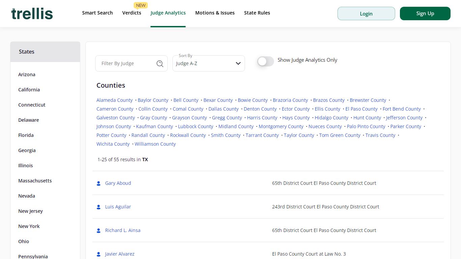461x259 pixels.
Task: Select New Jersey in the States list
Action: pos(30,211)
